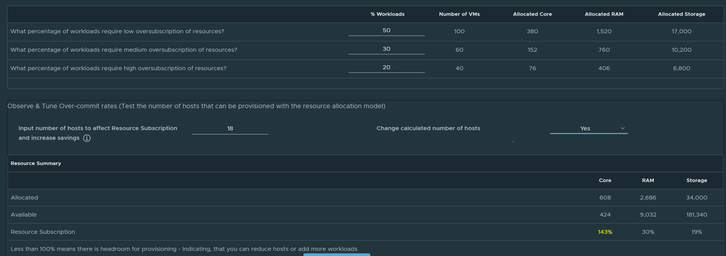Click the Available row label
This screenshot has width=726, height=256.
pos(24,215)
